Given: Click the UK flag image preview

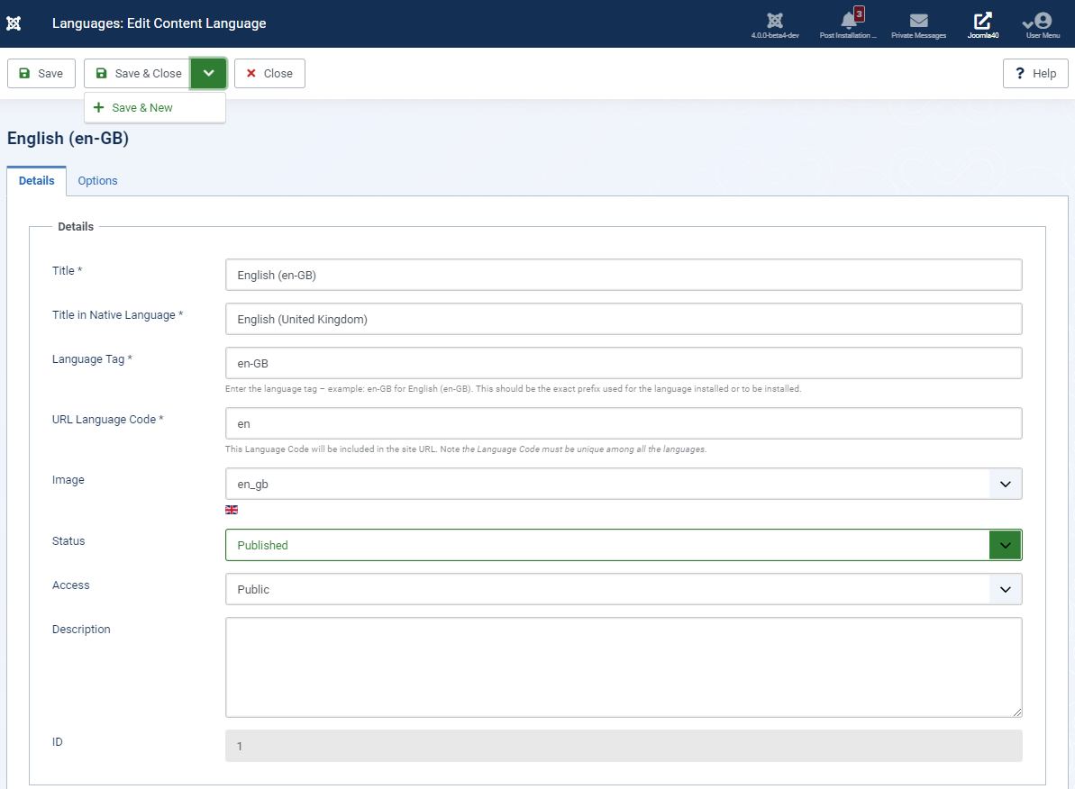Looking at the screenshot, I should [232, 510].
